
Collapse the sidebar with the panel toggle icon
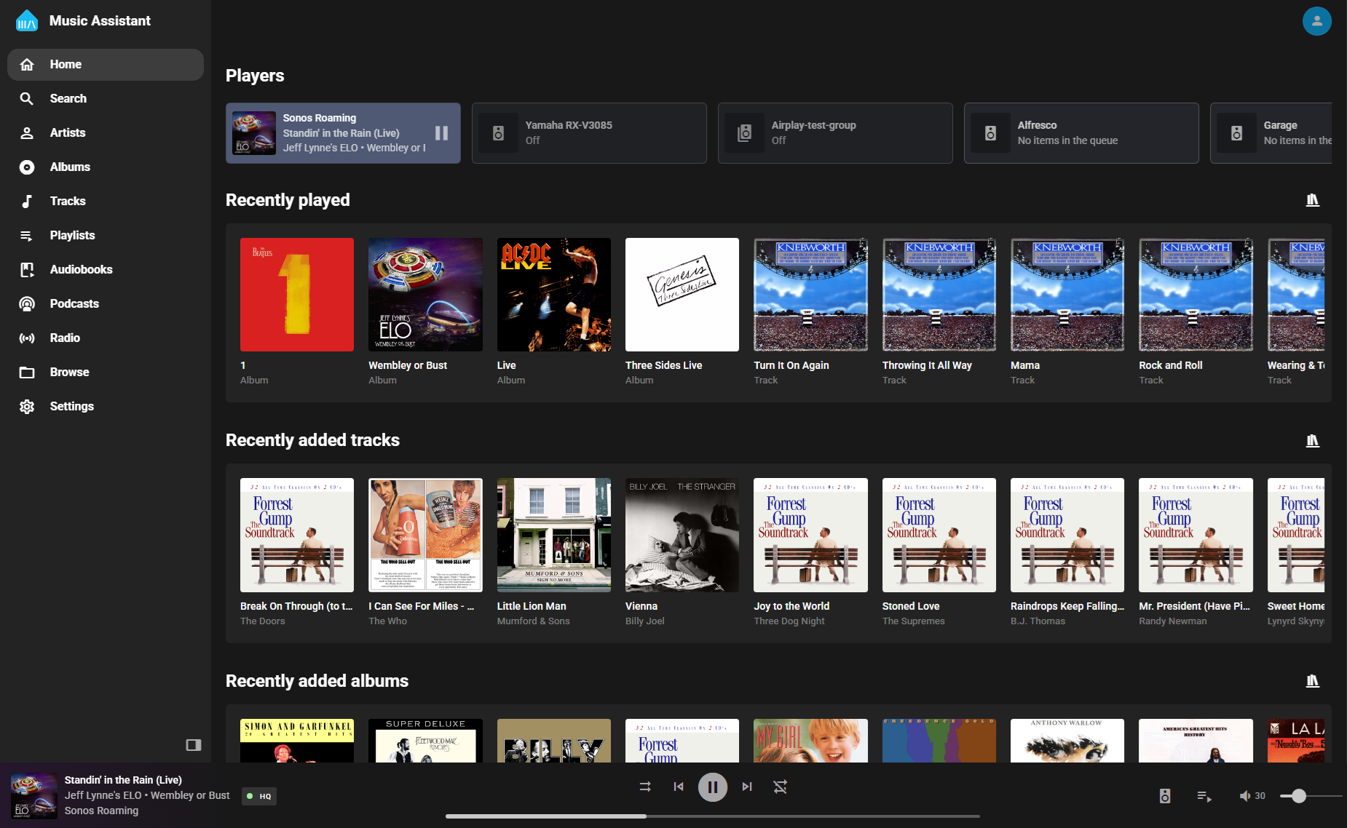coord(194,745)
